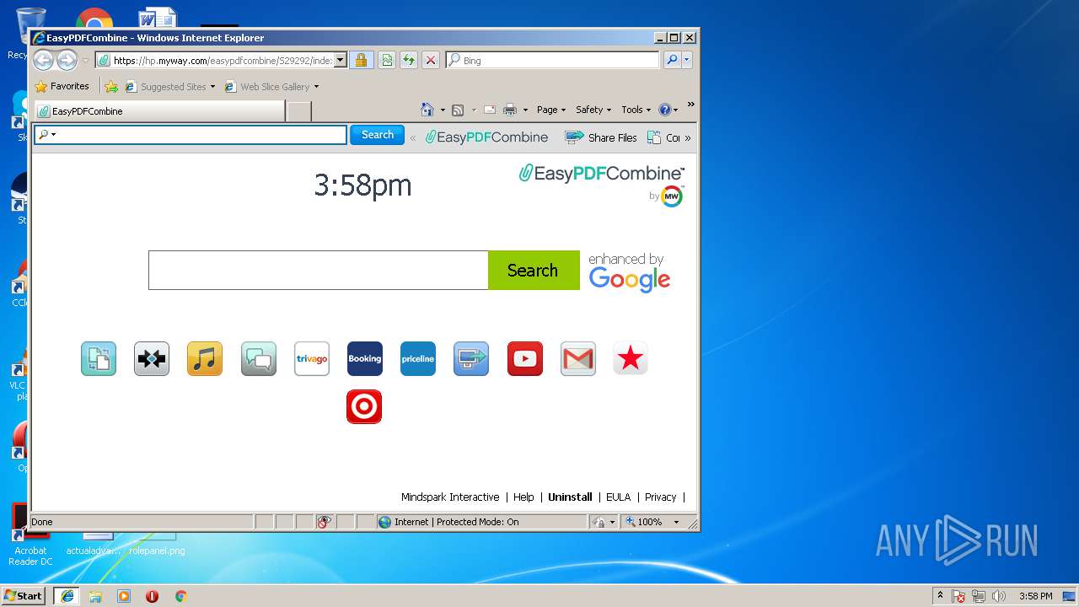Open the Uninstall footer link
1079x607 pixels.
[x=570, y=497]
